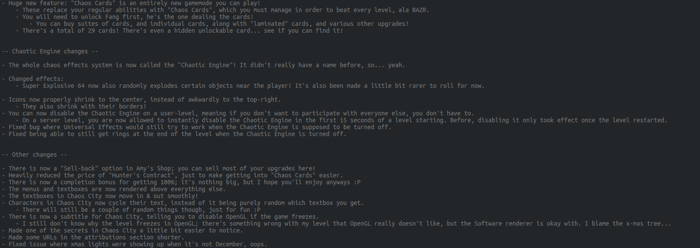Click the "Other changes" section heading
Screen dimensions: 700x248
click(x=35, y=155)
